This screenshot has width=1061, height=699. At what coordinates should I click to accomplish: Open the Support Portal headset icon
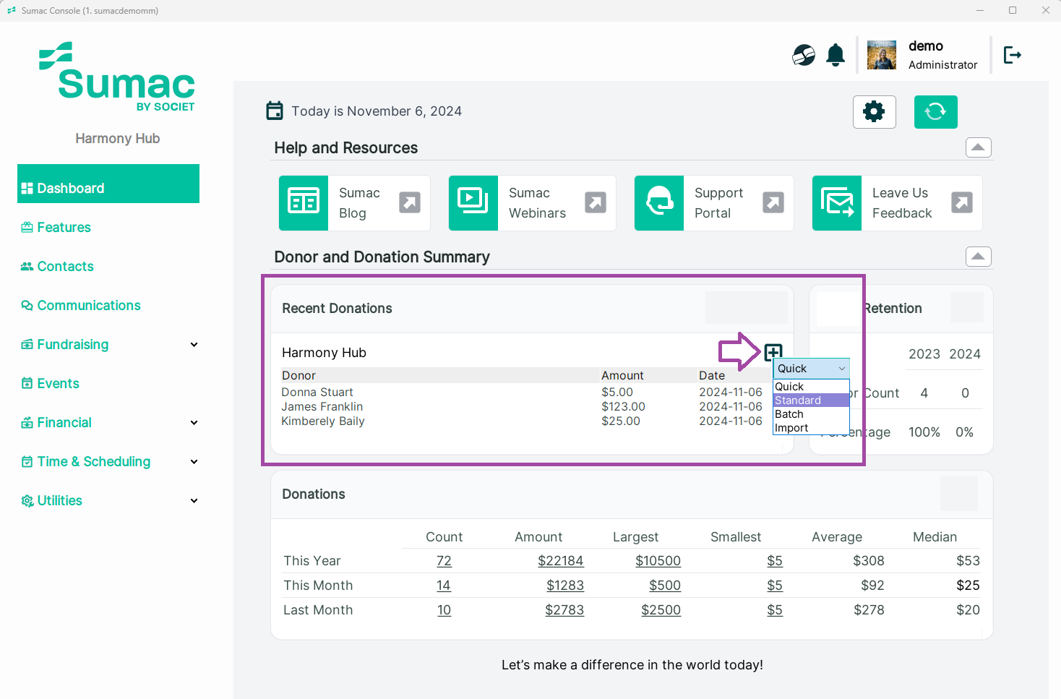coord(659,203)
